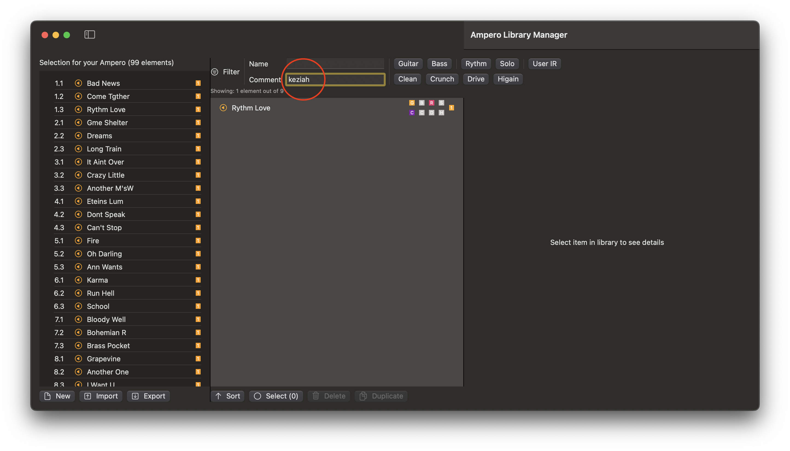Expand the sidebar panel toggle icon
This screenshot has height=451, width=790.
pos(90,34)
